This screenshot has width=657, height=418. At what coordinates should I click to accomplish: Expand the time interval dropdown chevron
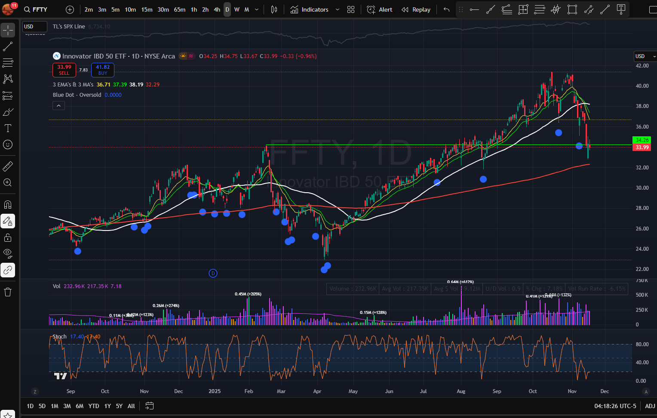coord(257,9)
